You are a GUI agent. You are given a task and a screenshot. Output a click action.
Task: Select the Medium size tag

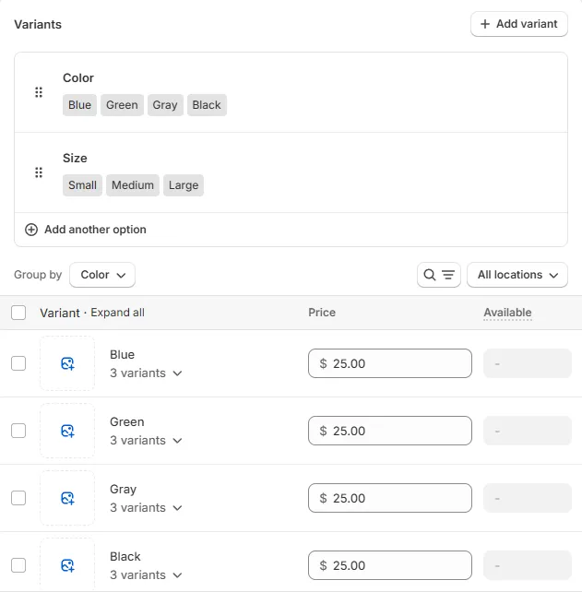pyautogui.click(x=133, y=185)
